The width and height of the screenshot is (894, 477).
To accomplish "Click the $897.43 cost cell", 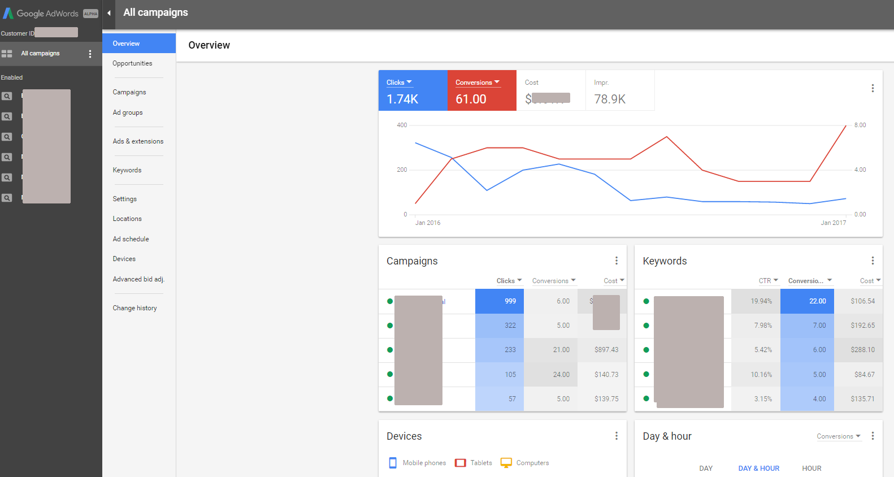I will click(602, 350).
